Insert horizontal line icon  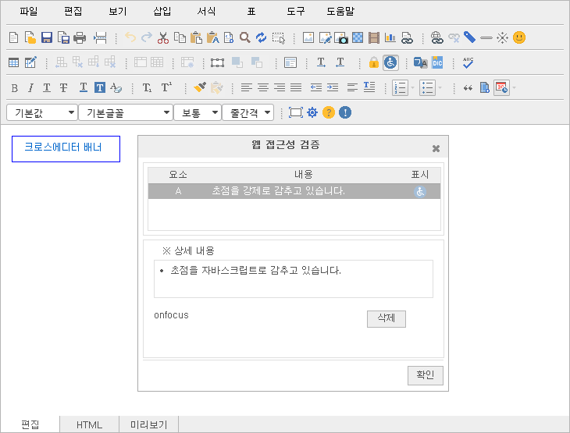(486, 37)
